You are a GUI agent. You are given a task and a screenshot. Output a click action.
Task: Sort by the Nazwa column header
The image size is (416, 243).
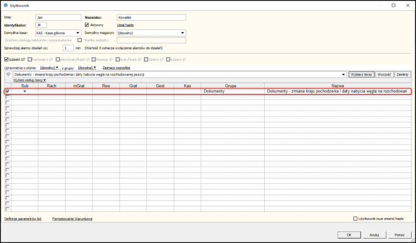click(338, 86)
